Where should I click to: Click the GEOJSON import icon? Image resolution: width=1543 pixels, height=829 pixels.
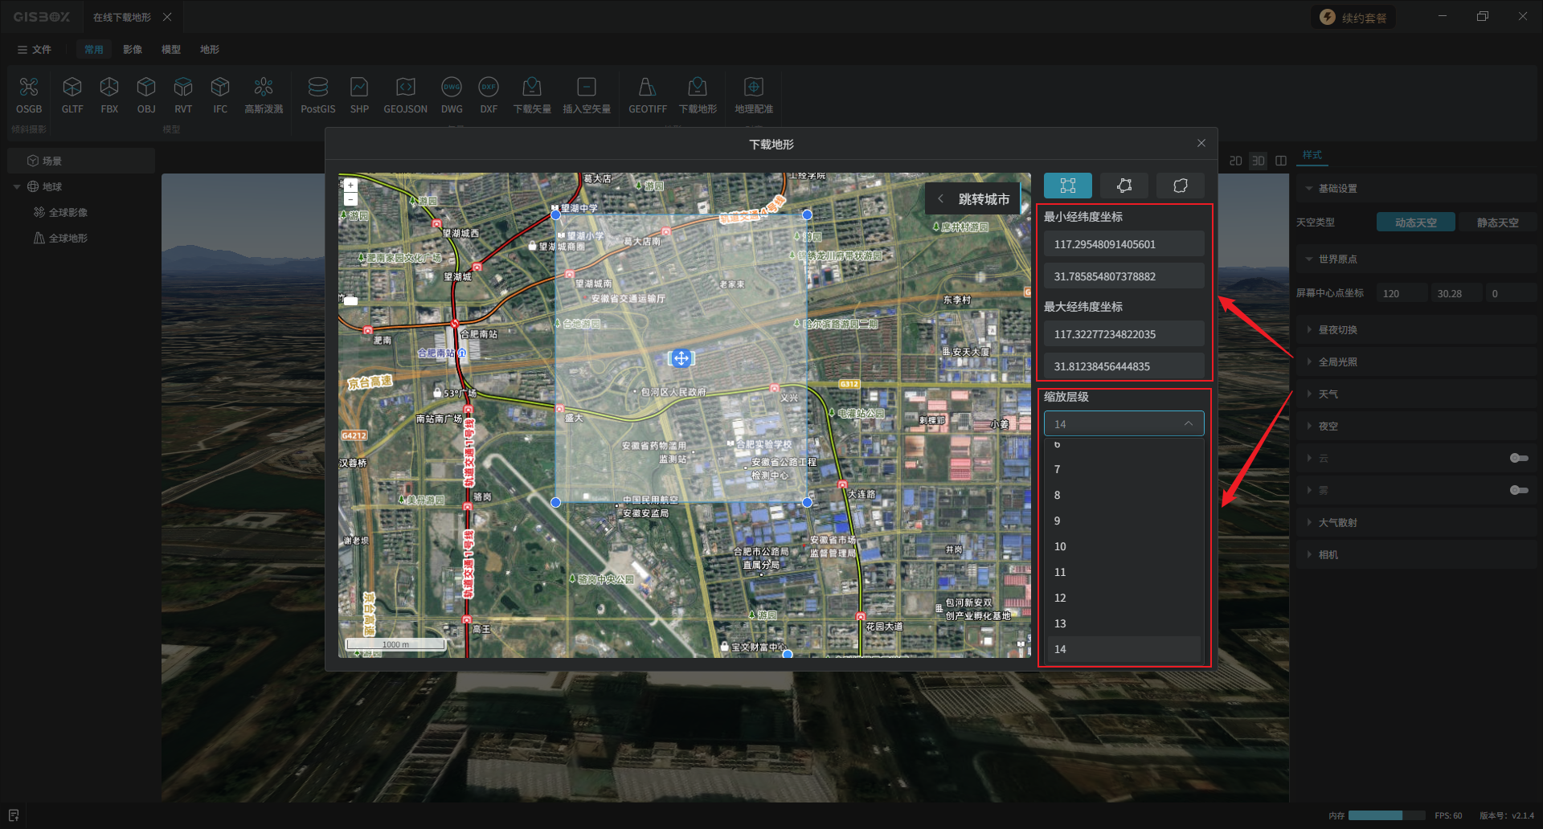405,88
